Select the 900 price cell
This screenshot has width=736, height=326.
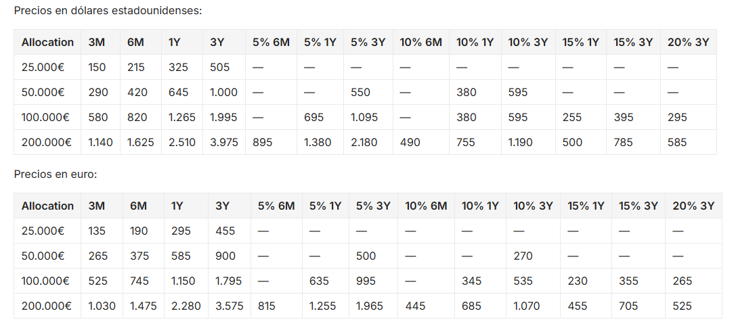point(226,256)
